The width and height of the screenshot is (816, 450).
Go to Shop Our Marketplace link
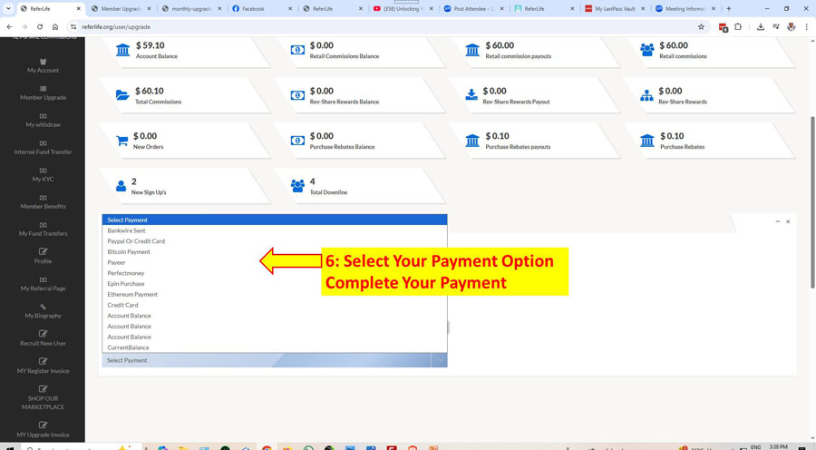click(x=43, y=402)
